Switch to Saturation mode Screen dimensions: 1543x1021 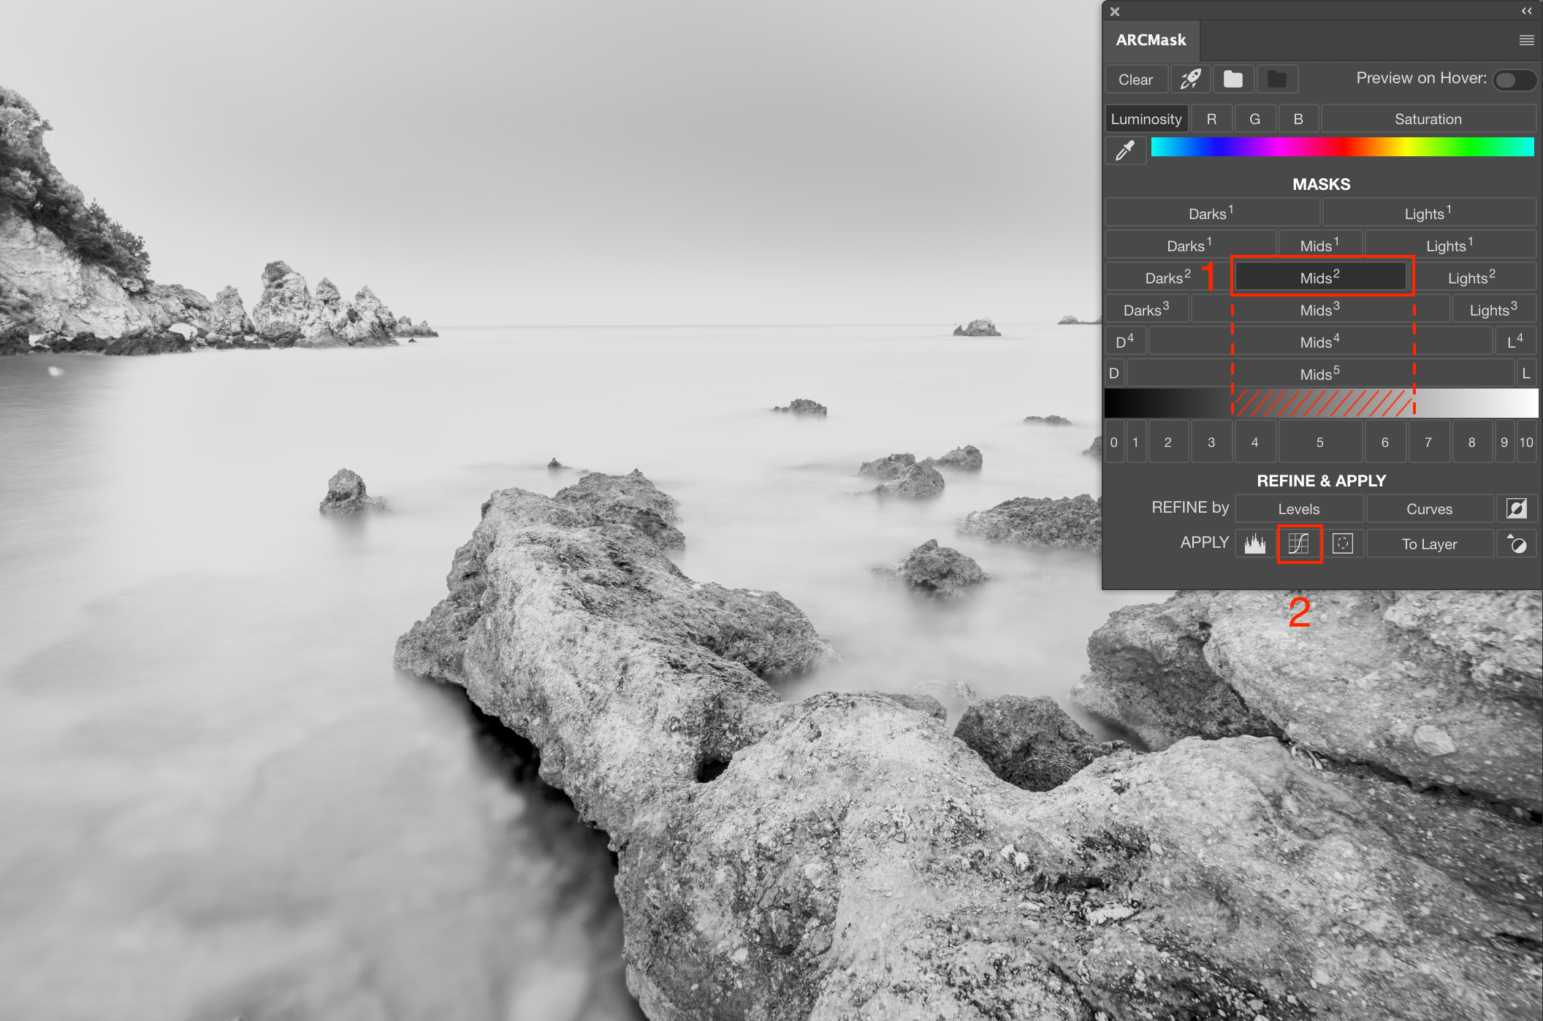click(x=1428, y=119)
